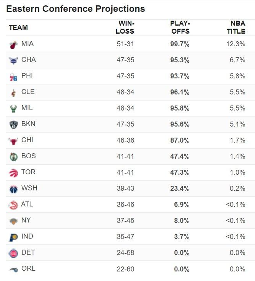
Task: Click the Philadelphia 76ers logo icon
Action: pyautogui.click(x=13, y=76)
